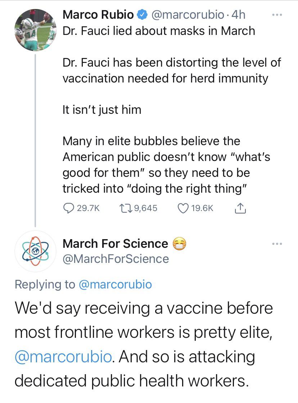Open Marco Rubio's profile picture
298x403 pixels.
click(35, 30)
